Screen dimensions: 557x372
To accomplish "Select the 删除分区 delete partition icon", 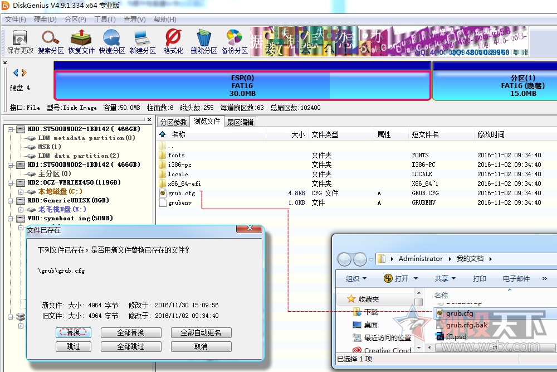I will click(x=204, y=42).
